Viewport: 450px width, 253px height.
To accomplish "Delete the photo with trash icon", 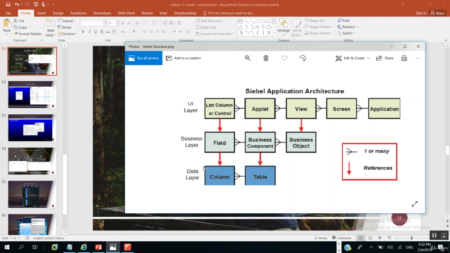I will (266, 58).
